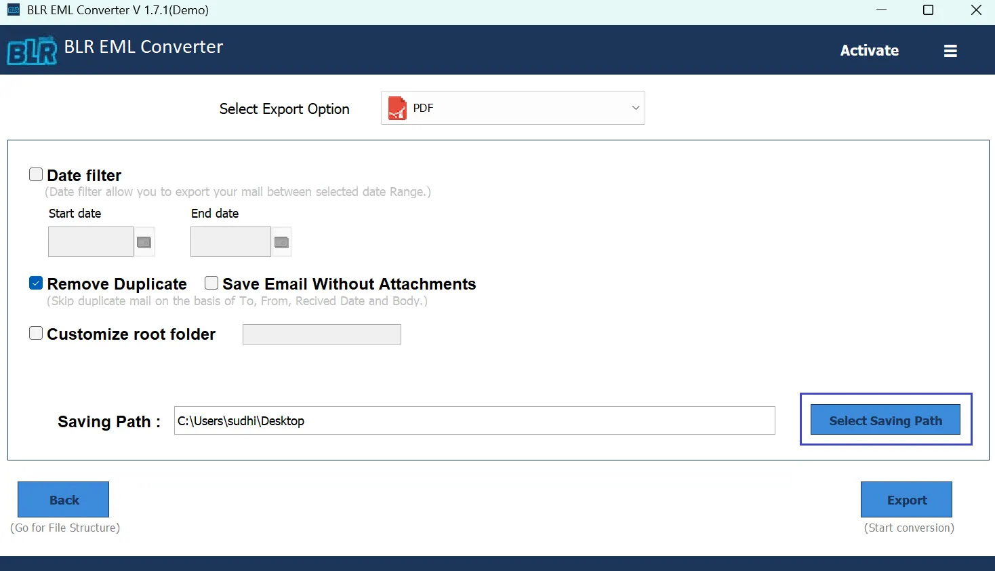This screenshot has height=571, width=995.
Task: Click the PDF file icon in export selector
Action: 399,107
